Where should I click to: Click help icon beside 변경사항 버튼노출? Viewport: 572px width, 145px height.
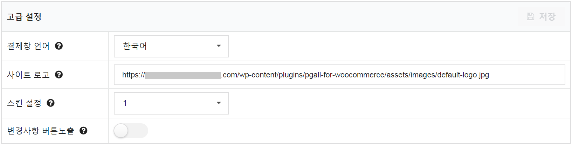pos(83,131)
